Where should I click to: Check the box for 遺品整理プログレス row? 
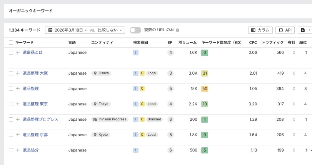point(11,119)
